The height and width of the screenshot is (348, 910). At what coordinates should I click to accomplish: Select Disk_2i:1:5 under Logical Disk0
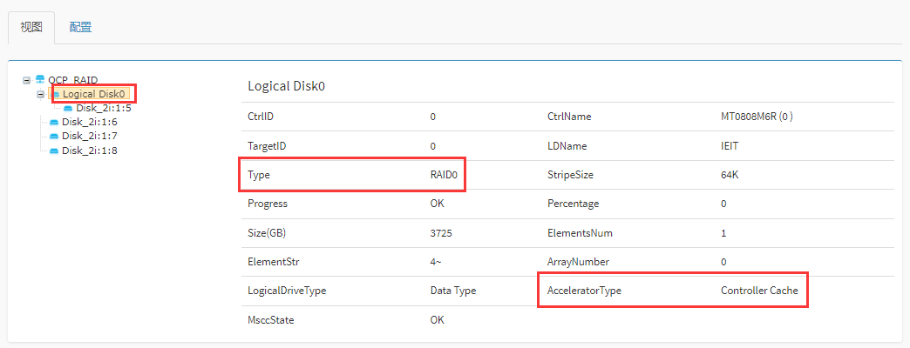pyautogui.click(x=104, y=108)
